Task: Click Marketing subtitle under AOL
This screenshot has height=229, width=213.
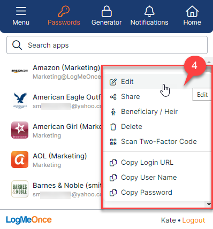Action: (47, 165)
